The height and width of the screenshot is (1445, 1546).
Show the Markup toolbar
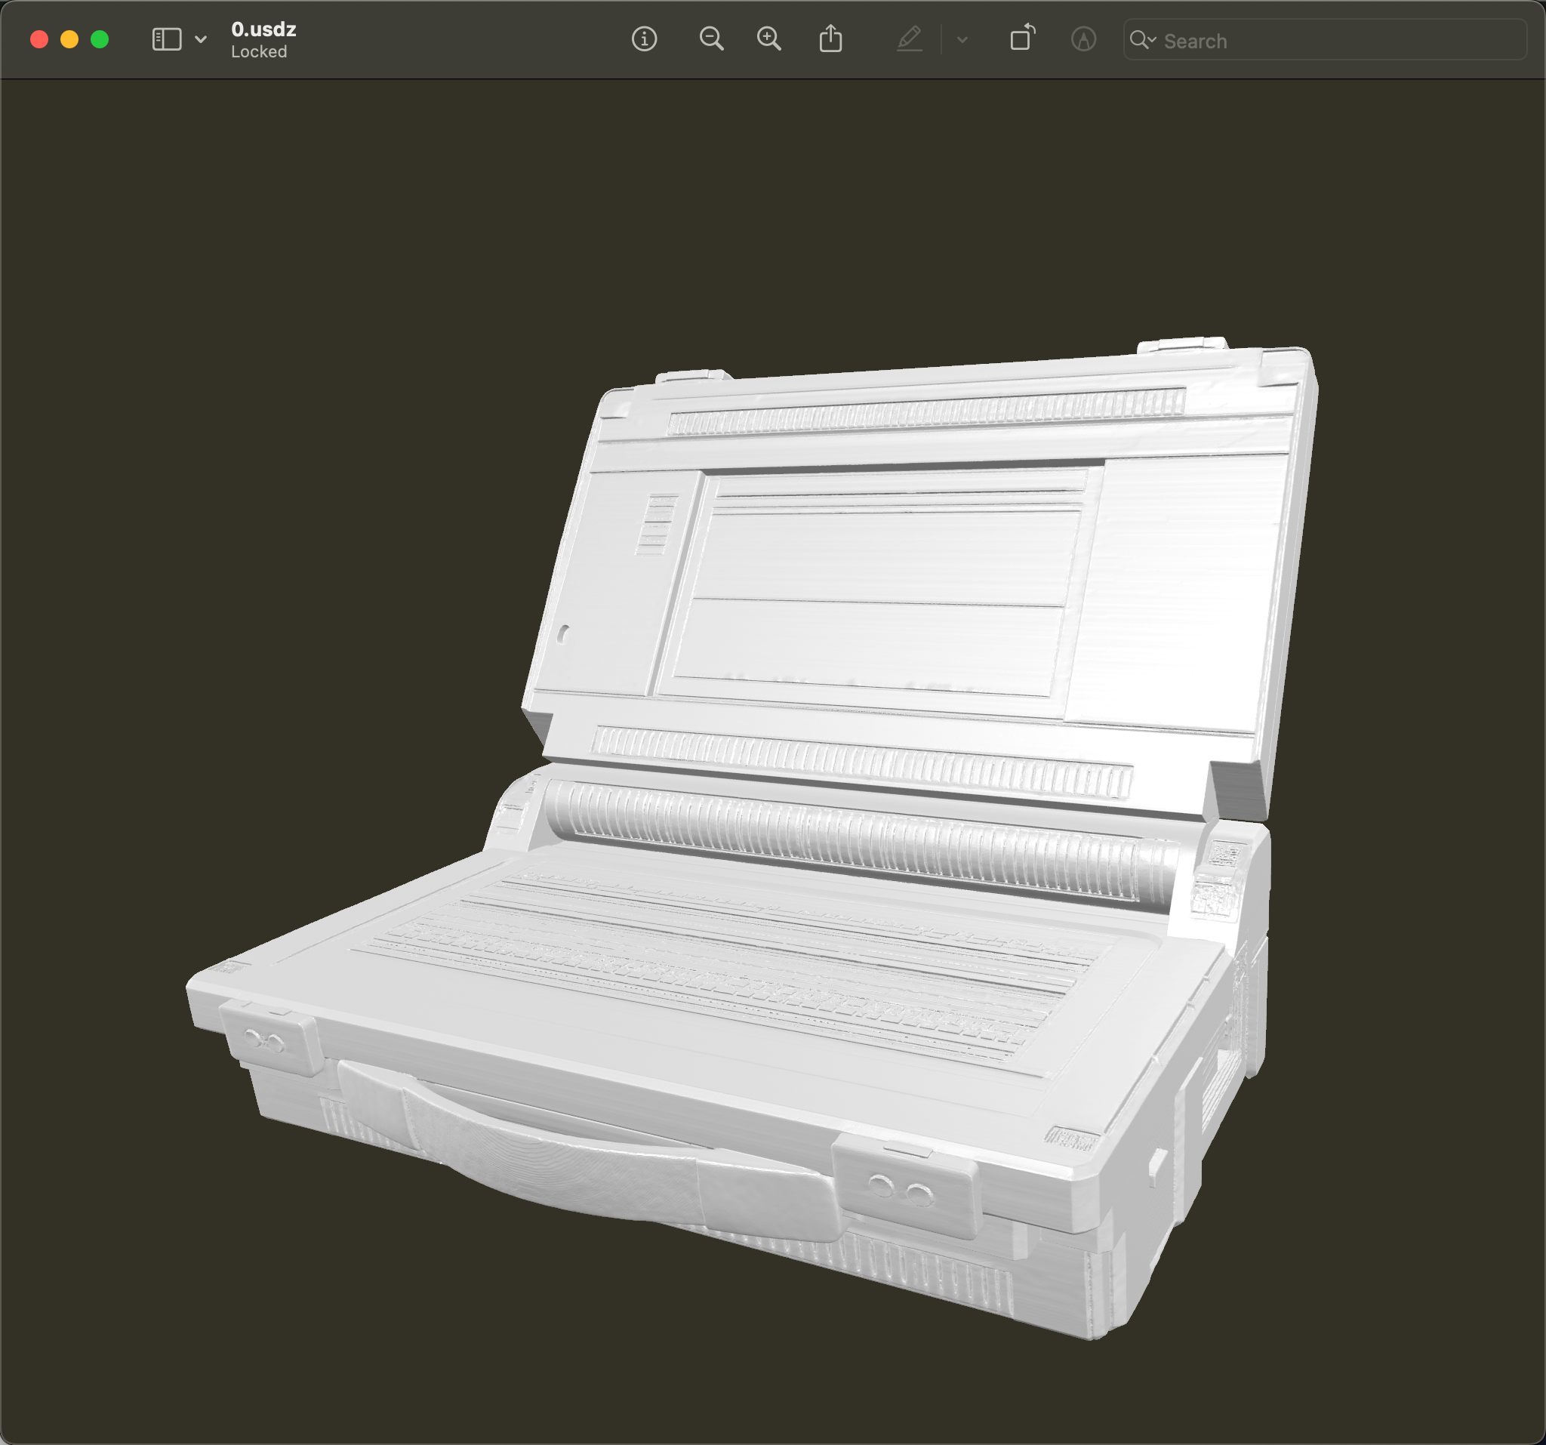coord(1083,39)
